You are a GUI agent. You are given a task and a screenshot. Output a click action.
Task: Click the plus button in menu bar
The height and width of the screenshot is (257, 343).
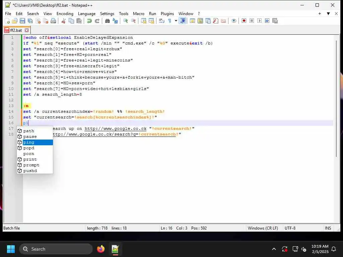pyautogui.click(x=320, y=13)
